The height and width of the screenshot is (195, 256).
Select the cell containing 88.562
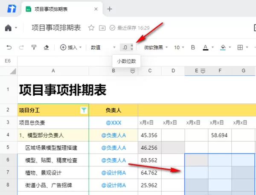[150, 160]
